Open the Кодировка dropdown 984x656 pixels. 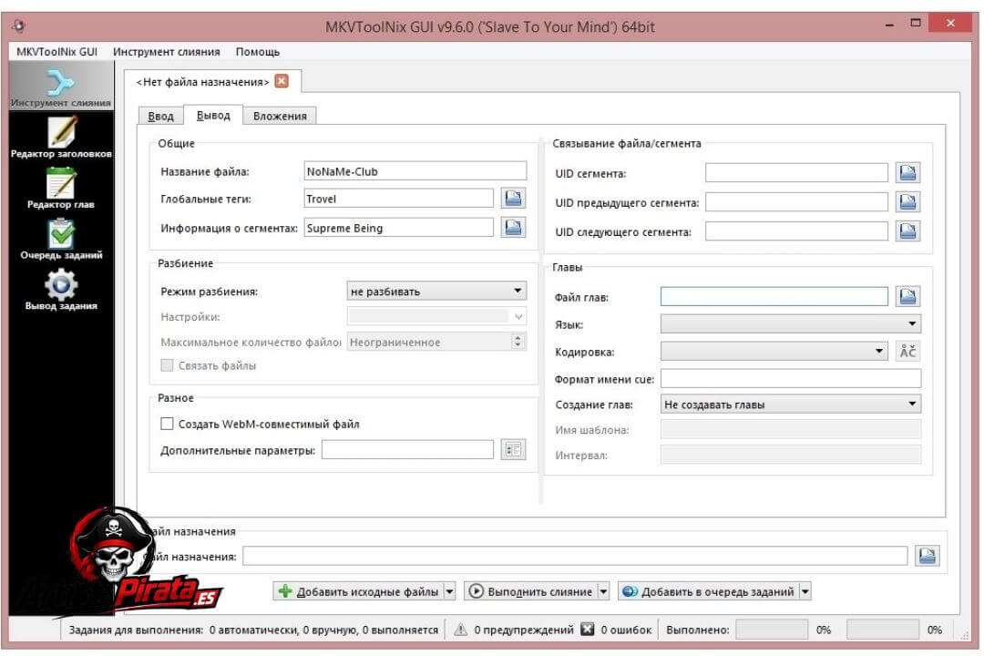coord(774,351)
